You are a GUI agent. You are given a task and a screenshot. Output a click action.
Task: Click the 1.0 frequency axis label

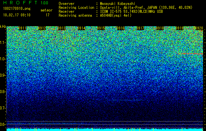pyautogui.click(x=3, y=59)
